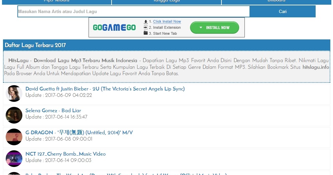Open the Billboard tab

click(276, 2)
